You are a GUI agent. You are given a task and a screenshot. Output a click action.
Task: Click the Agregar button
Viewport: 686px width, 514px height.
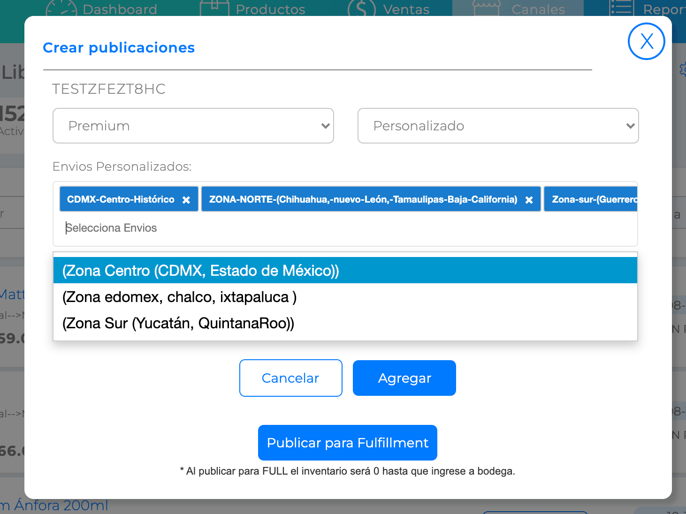click(x=404, y=378)
